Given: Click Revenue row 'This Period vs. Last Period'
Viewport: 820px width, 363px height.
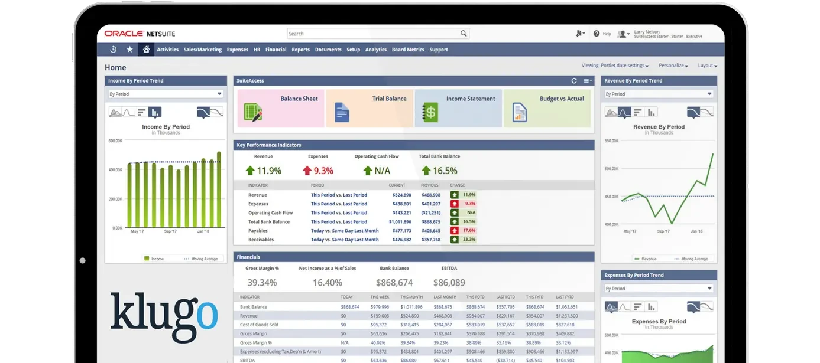Looking at the screenshot, I should click(x=339, y=195).
